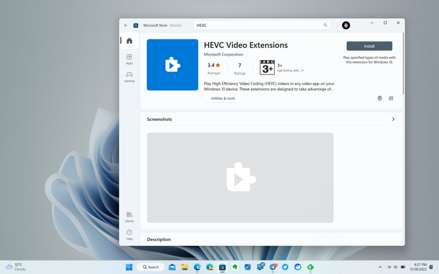The height and width of the screenshot is (274, 439).
Task: Click the gift icon next to share
Action: coord(379,98)
